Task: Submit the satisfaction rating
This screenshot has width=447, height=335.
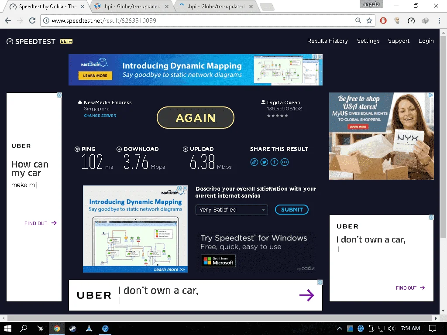Action: click(x=292, y=210)
